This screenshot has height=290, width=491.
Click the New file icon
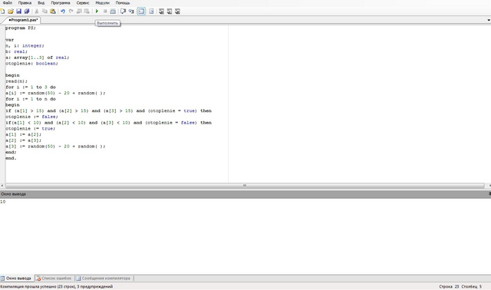pos(2,12)
